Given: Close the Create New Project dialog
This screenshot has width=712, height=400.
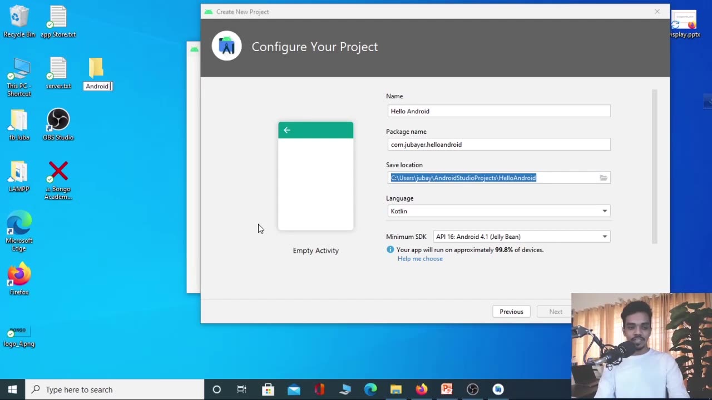Looking at the screenshot, I should [x=657, y=12].
